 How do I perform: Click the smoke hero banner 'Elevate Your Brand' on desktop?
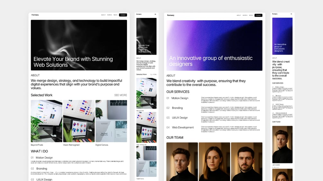79,45
